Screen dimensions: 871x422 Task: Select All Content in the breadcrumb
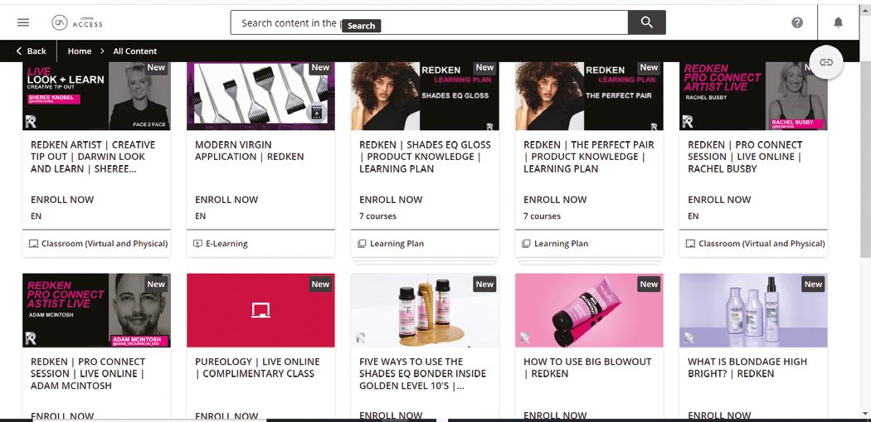point(135,51)
